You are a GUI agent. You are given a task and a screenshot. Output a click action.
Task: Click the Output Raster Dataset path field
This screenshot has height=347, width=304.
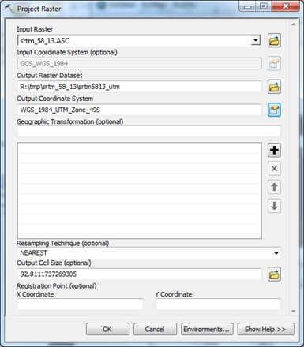tap(140, 87)
